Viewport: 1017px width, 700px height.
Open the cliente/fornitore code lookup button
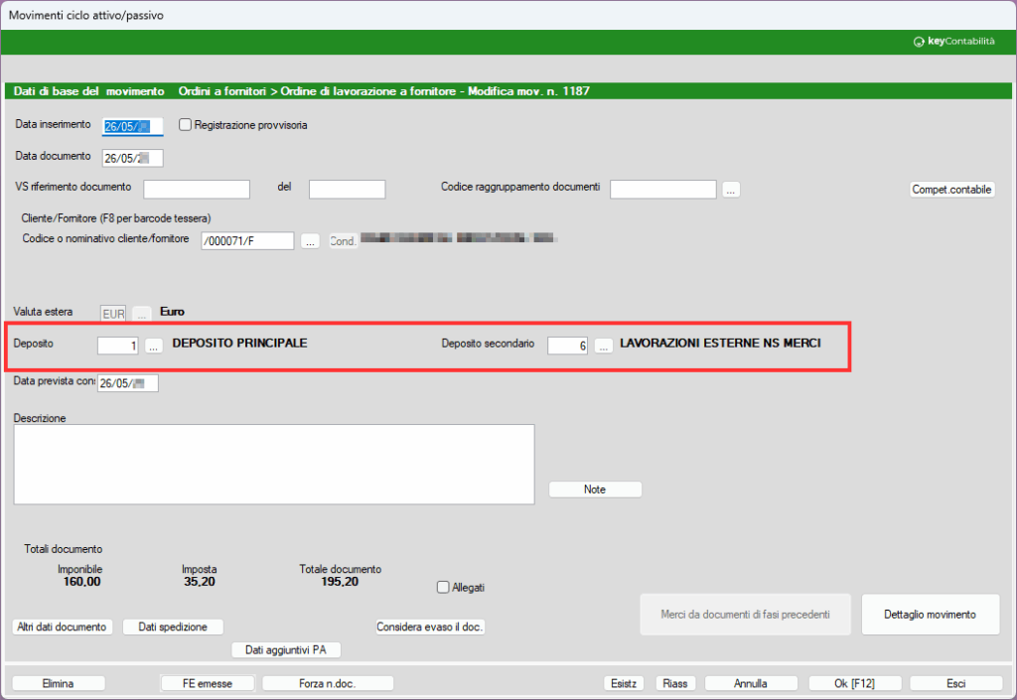310,241
